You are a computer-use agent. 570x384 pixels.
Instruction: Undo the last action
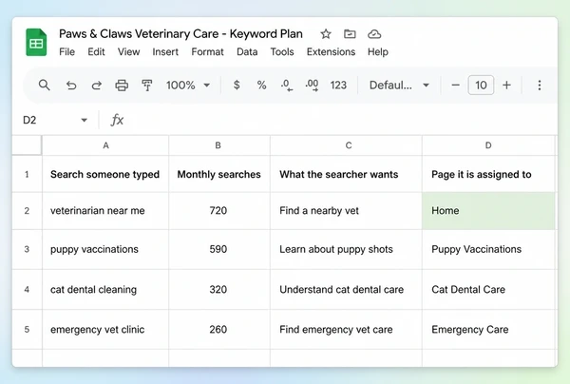71,86
